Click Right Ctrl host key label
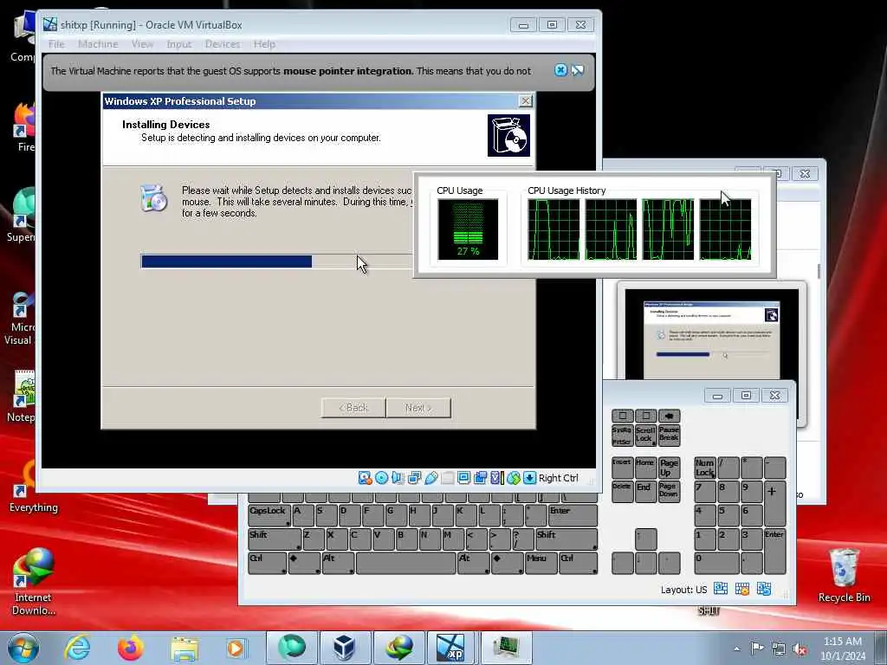Viewport: 887px width, 665px height. [559, 478]
